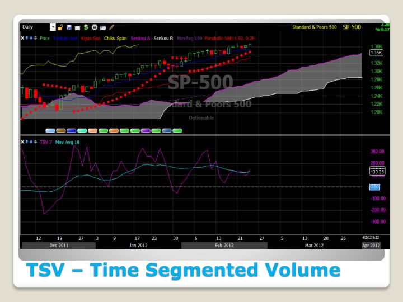This screenshot has height=302, width=403.
Task: Click the magenta Senkou A legend label
Action: point(140,38)
